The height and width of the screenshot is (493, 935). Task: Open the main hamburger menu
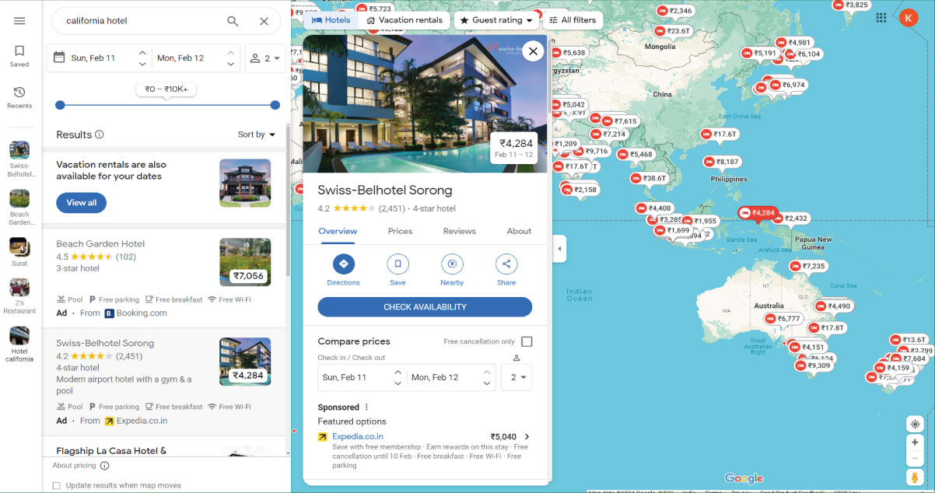pyautogui.click(x=19, y=21)
